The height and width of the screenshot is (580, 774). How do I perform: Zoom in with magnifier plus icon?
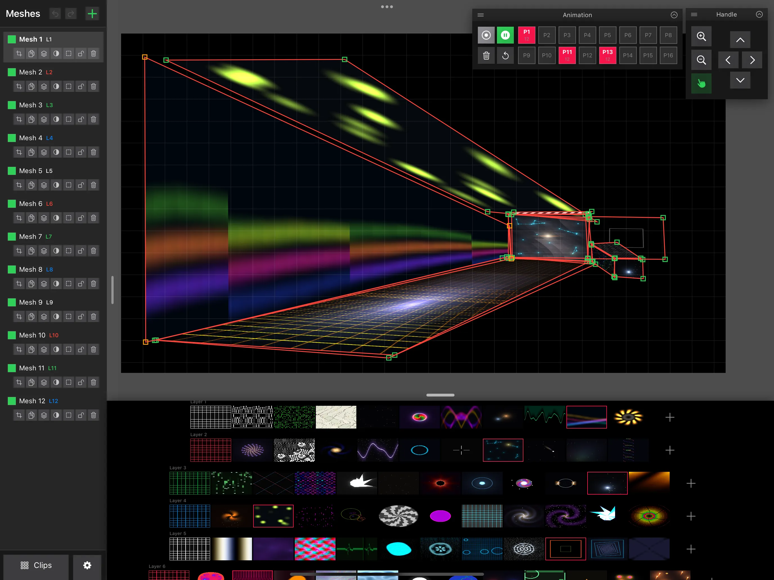[x=701, y=36]
